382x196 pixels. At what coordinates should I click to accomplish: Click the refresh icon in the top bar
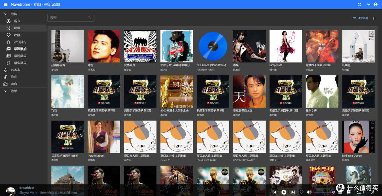[359, 4]
